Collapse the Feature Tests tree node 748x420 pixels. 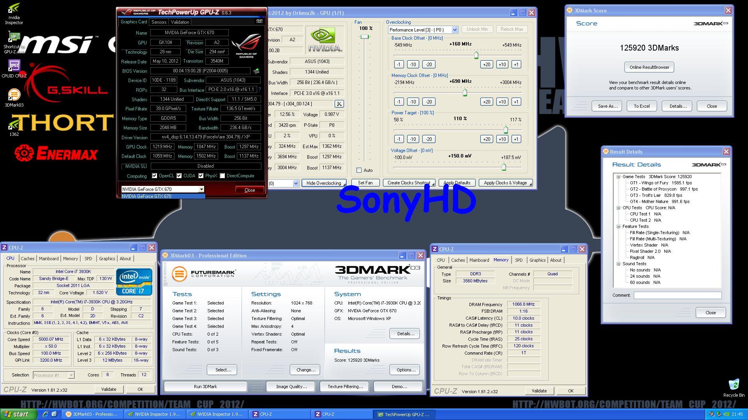point(618,226)
